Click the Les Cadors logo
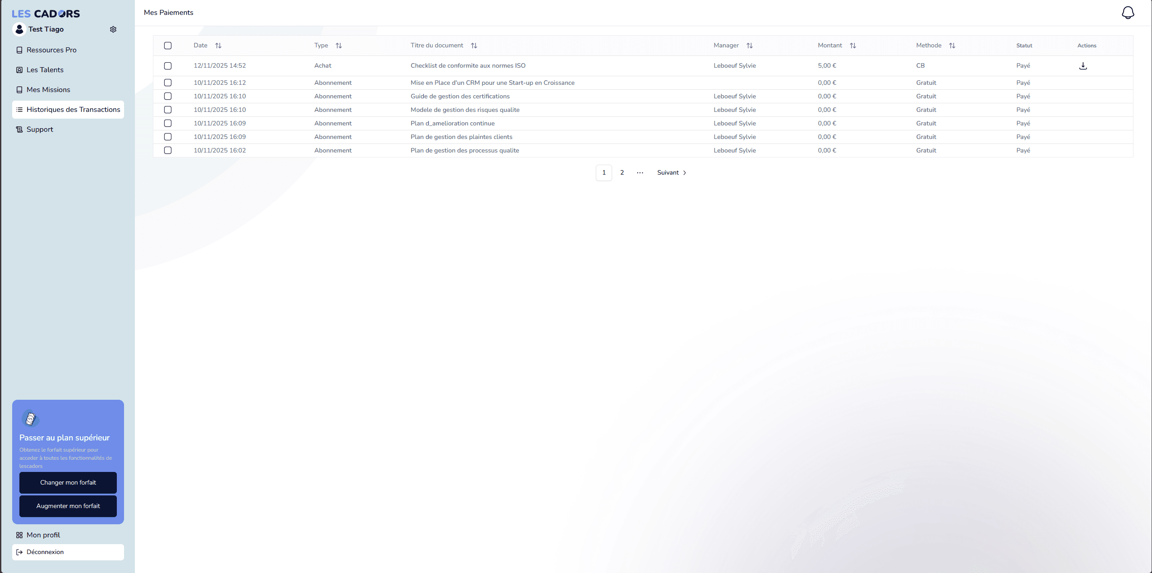Viewport: 1152px width, 573px height. click(46, 14)
